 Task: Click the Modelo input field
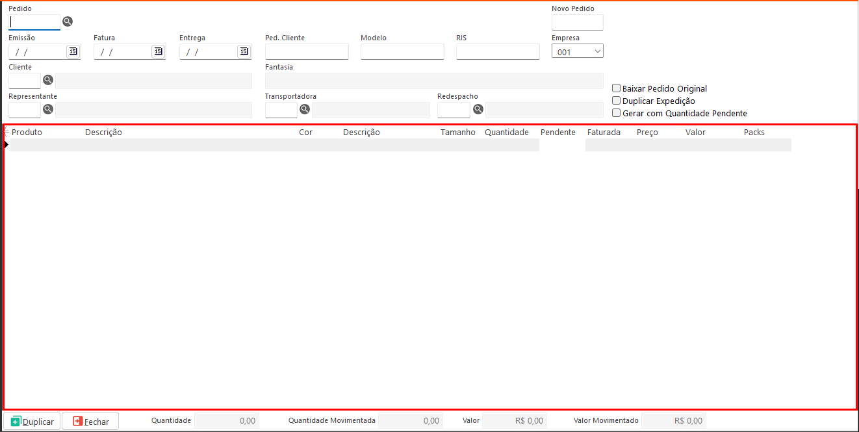pyautogui.click(x=402, y=52)
